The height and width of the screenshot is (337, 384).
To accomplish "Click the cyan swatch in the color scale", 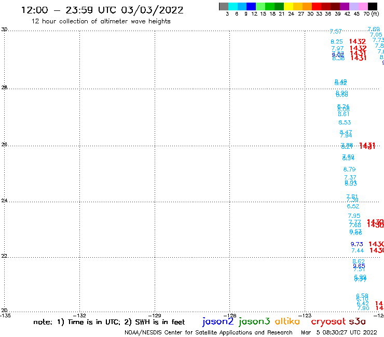I will (x=232, y=6).
